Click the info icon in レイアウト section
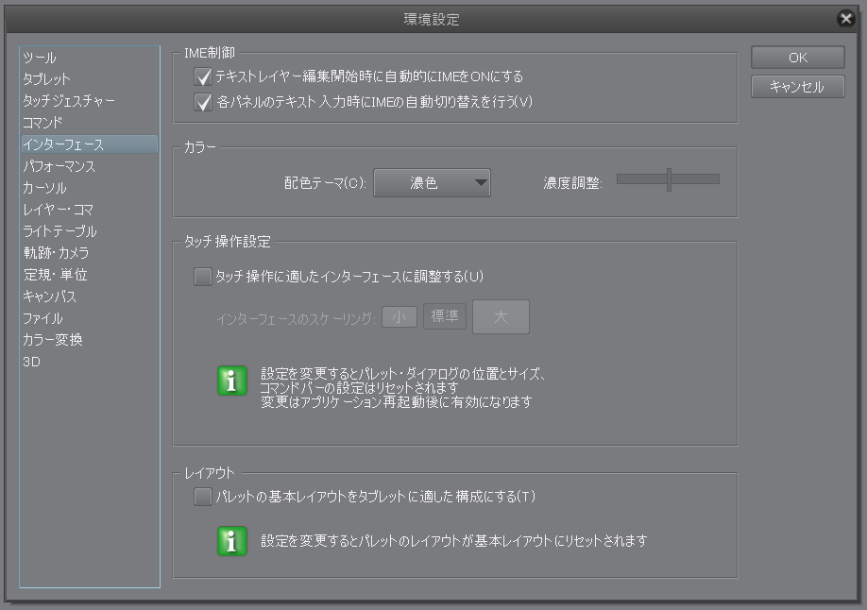This screenshot has height=610, width=867. point(232,541)
